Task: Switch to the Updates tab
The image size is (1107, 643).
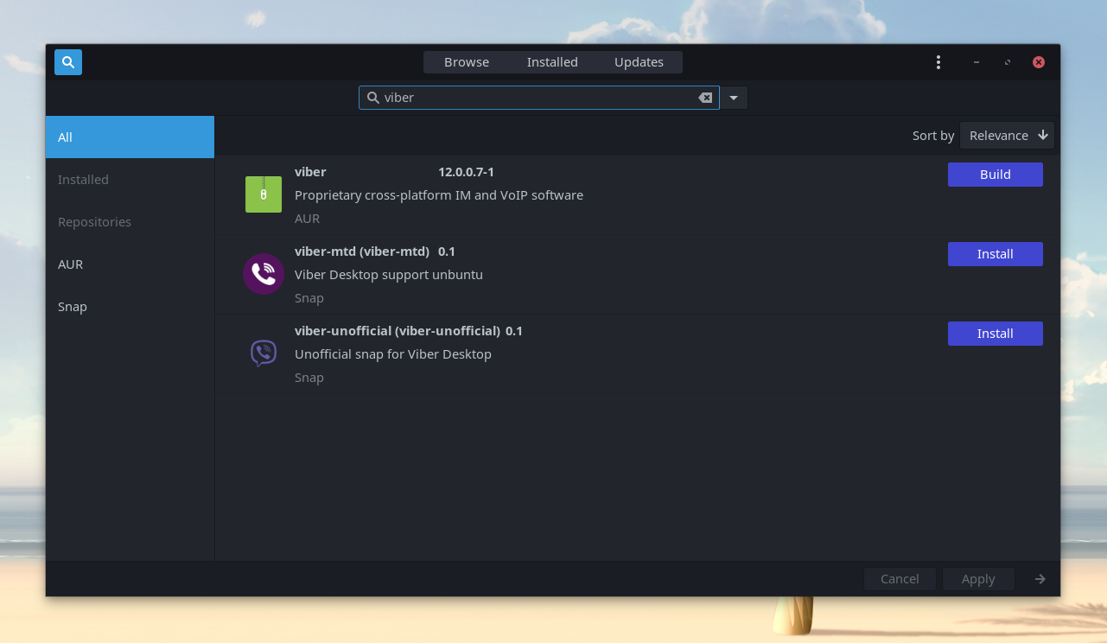Action: click(x=639, y=62)
